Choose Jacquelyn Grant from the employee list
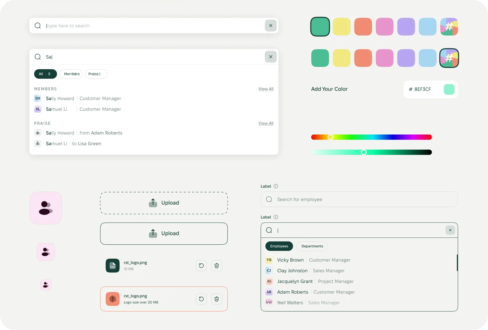488x330 pixels. (x=310, y=281)
